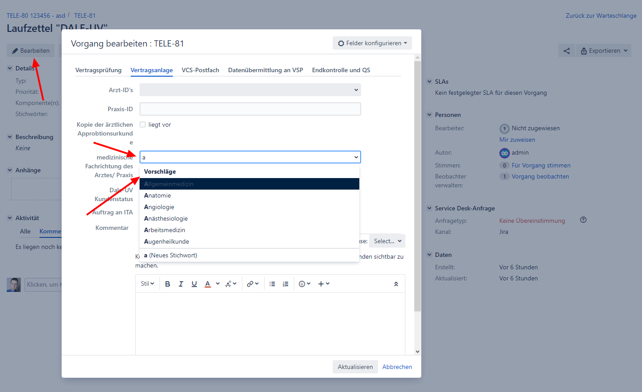Open the Stil text style dropdown
The image size is (642, 392).
148,284
